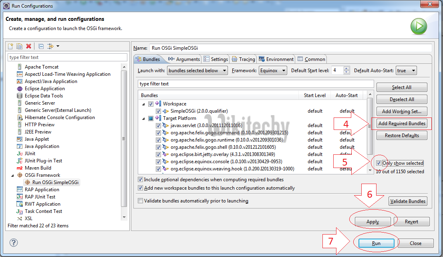The height and width of the screenshot is (257, 443).
Task: Click the red delete configuration icon
Action: click(x=28, y=47)
